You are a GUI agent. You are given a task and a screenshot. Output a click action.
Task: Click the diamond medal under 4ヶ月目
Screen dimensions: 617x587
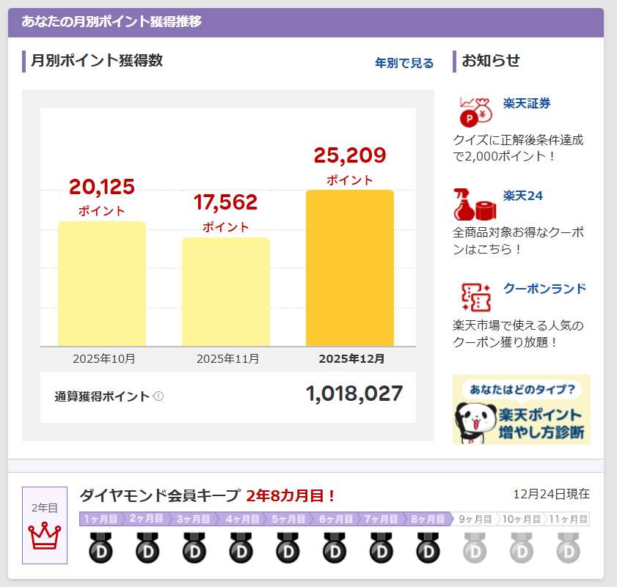point(241,547)
